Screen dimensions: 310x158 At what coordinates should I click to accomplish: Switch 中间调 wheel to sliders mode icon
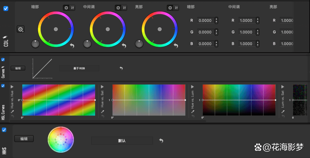(x=124, y=8)
